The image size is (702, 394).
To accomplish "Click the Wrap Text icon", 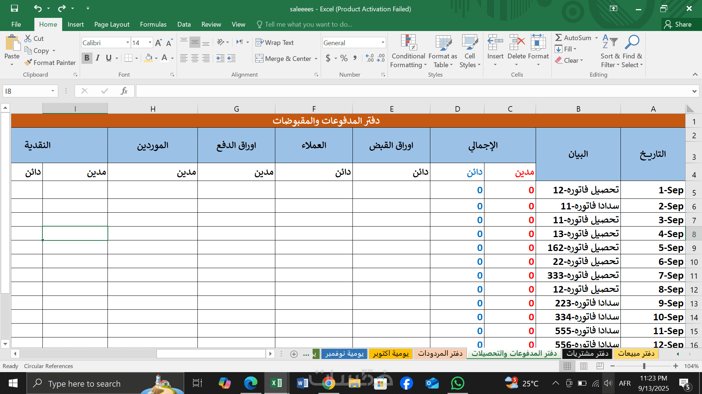I will [x=259, y=43].
